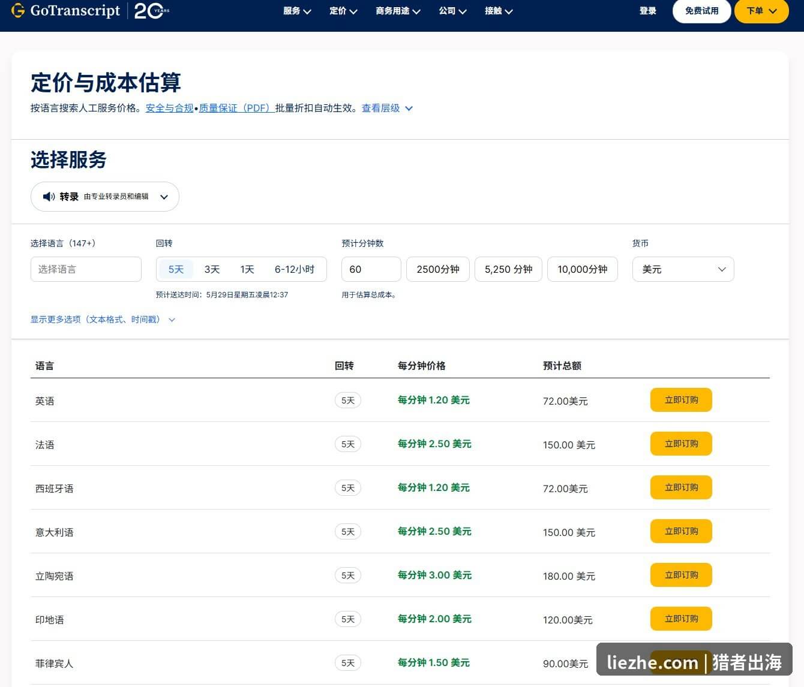Open the 公司 navigation menu
The image size is (804, 687).
(452, 11)
